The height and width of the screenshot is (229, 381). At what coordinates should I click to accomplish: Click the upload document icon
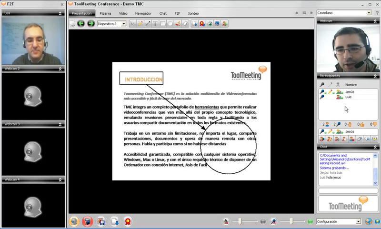point(195,23)
